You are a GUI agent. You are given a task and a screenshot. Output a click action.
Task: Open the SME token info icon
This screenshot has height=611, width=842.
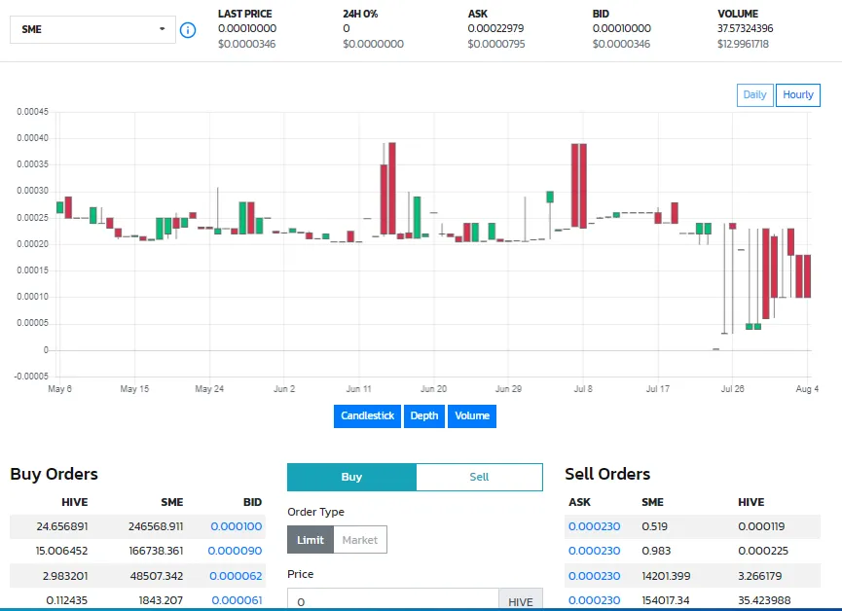188,30
